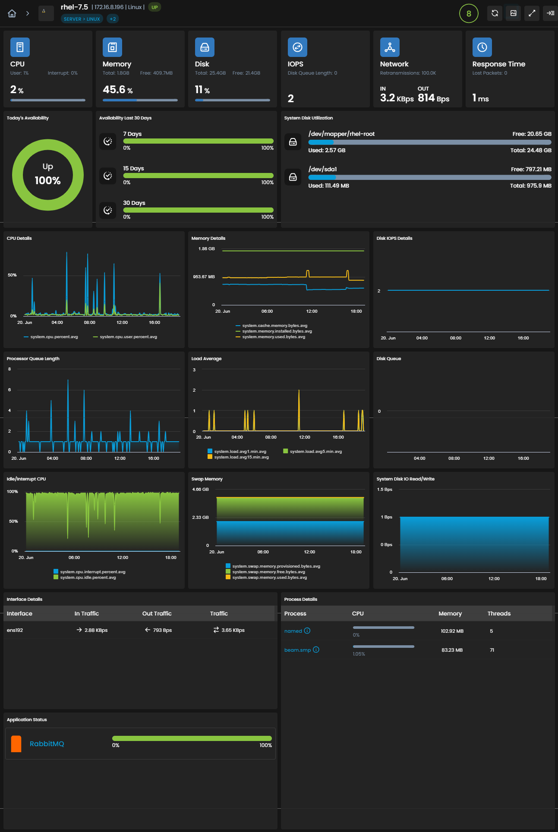The height and width of the screenshot is (832, 558).
Task: Click the Interface column header
Action: point(19,613)
